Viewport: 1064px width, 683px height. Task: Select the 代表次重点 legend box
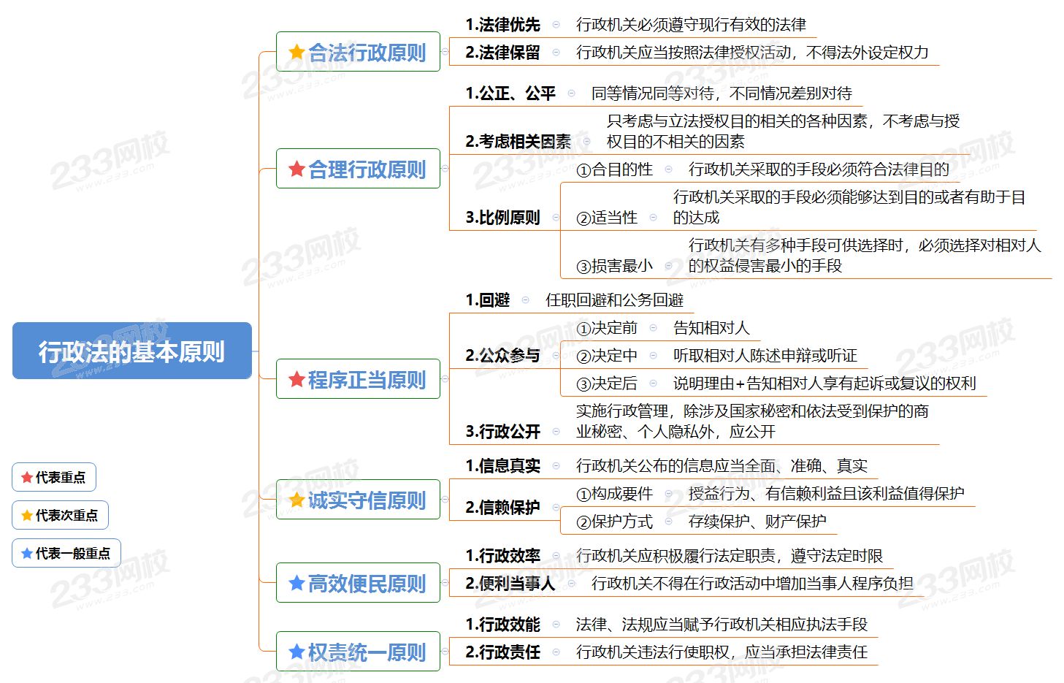tap(61, 516)
